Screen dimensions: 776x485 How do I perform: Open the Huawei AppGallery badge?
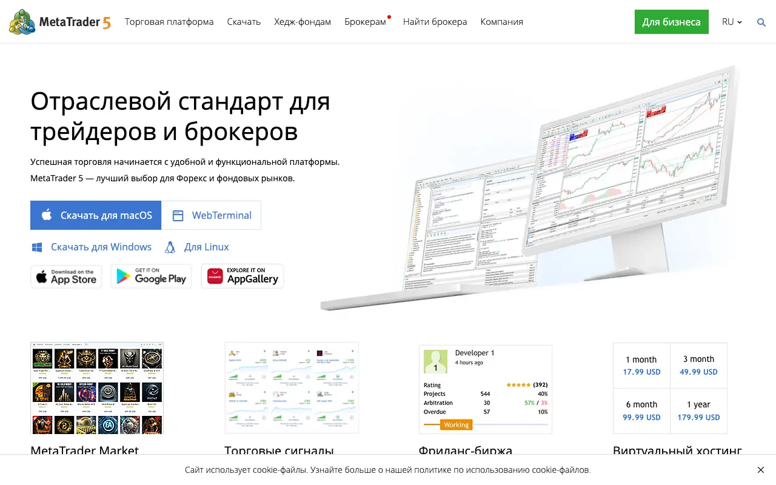coord(242,276)
